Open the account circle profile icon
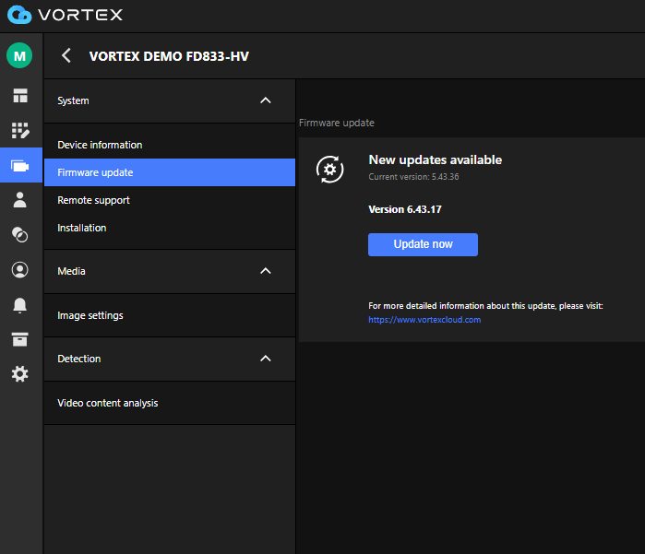The image size is (645, 554). click(19, 270)
